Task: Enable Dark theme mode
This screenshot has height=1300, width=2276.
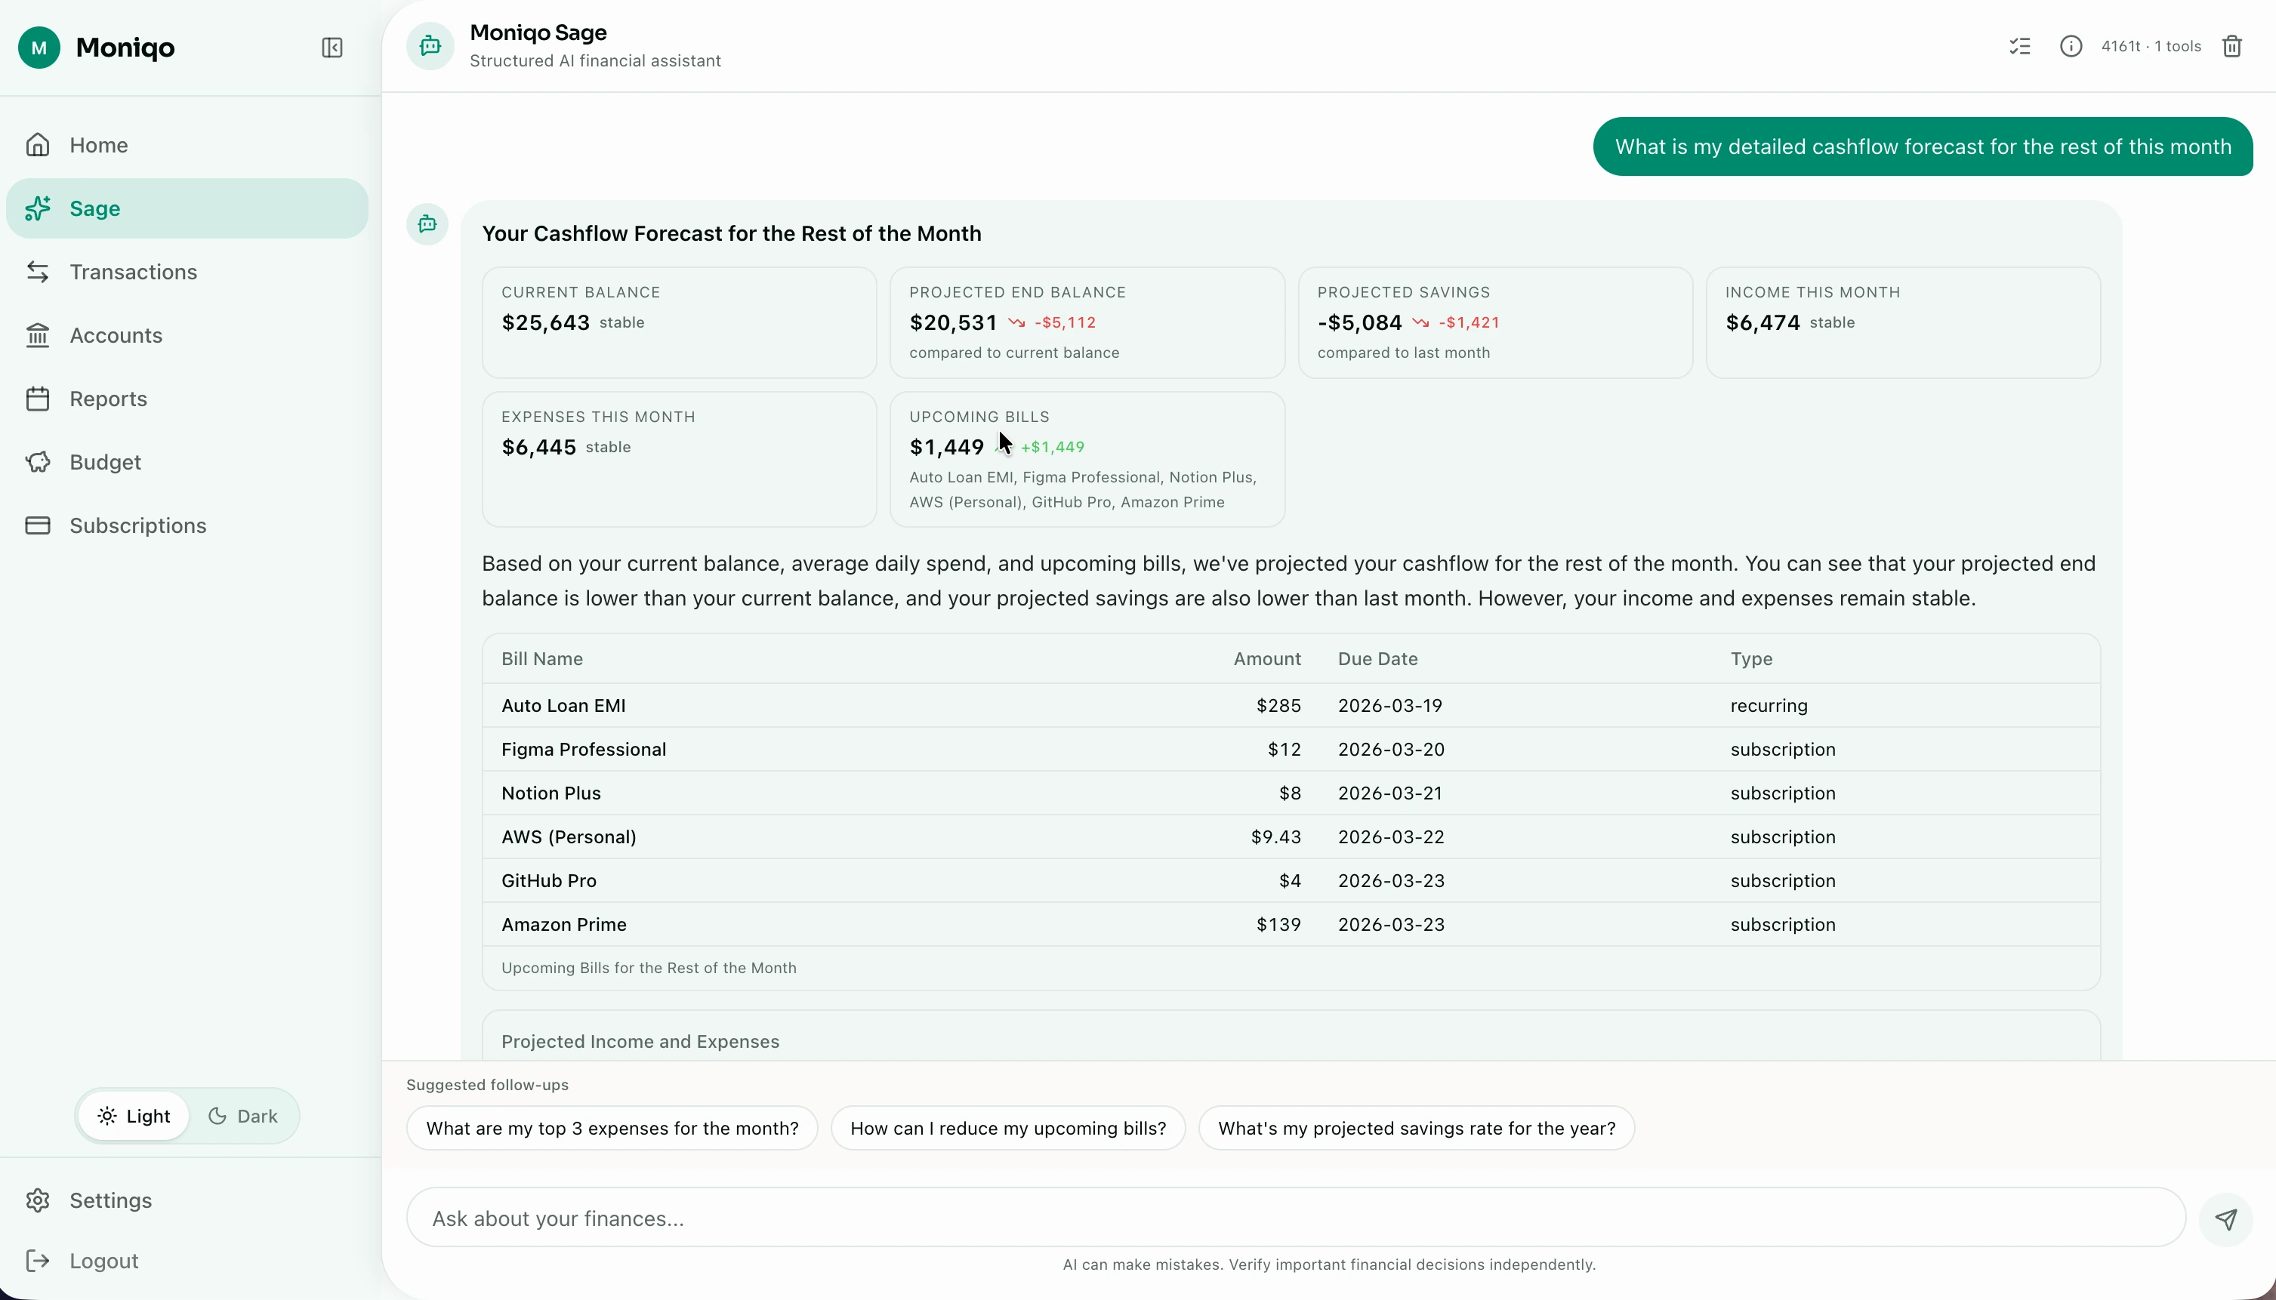Action: [x=243, y=1115]
